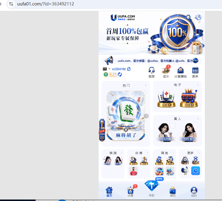
Task: Copy the username with the copy icon
Action: click(129, 69)
